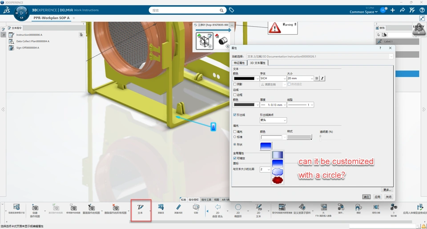Open the SICH font dropdown
This screenshot has height=229, width=427.
pyautogui.click(x=273, y=78)
